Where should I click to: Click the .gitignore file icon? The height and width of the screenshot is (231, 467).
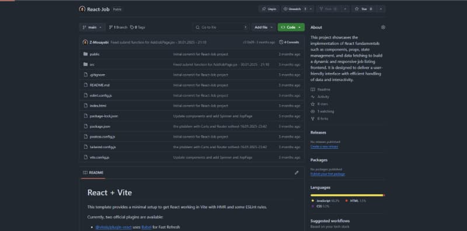coord(85,75)
